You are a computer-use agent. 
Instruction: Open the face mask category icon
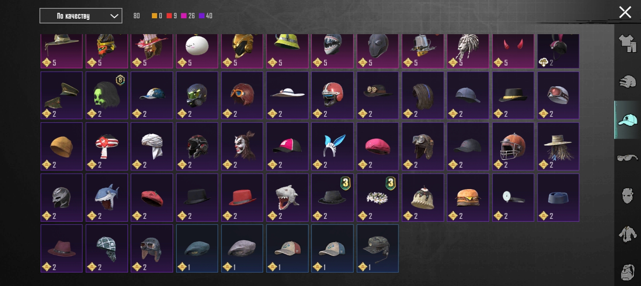pyautogui.click(x=627, y=195)
